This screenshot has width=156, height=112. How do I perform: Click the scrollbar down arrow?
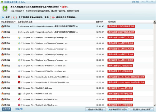point(155,105)
